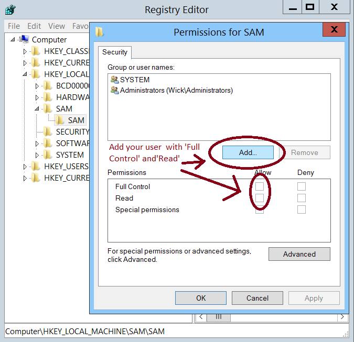
Task: Select the selected SAM subkey folder icon
Action: (60, 120)
